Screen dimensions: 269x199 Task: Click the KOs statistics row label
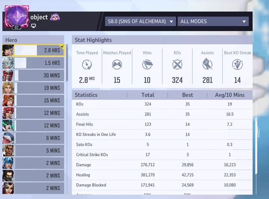[x=80, y=104]
